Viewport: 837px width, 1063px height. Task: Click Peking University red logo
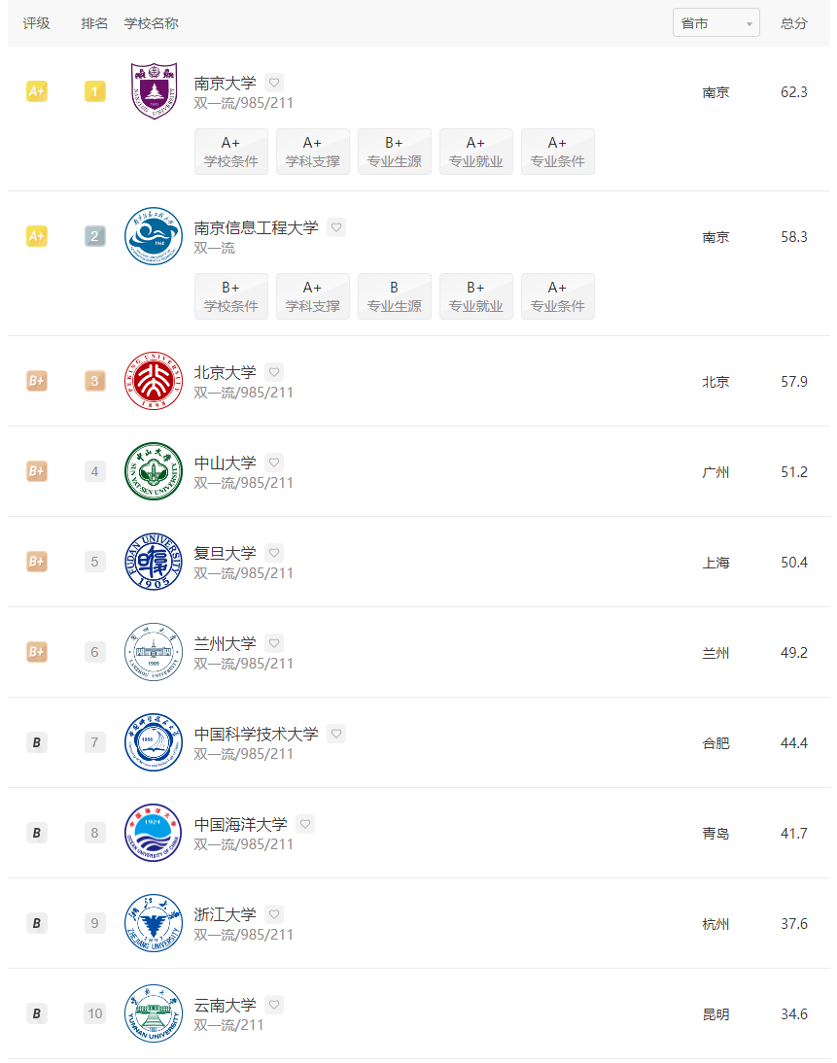pyautogui.click(x=154, y=381)
